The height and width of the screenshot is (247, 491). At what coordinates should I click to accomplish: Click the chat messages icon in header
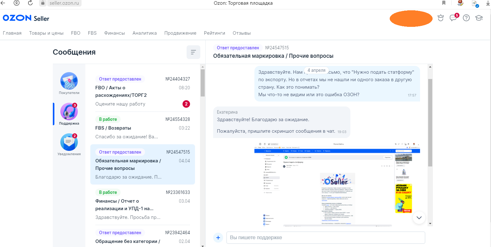click(453, 18)
